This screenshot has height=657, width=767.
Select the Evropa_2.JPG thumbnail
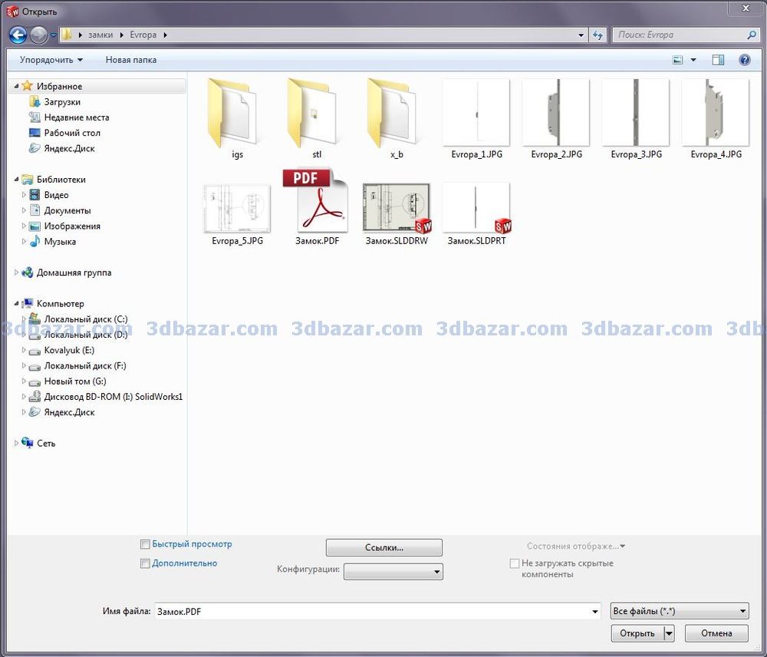(x=556, y=114)
